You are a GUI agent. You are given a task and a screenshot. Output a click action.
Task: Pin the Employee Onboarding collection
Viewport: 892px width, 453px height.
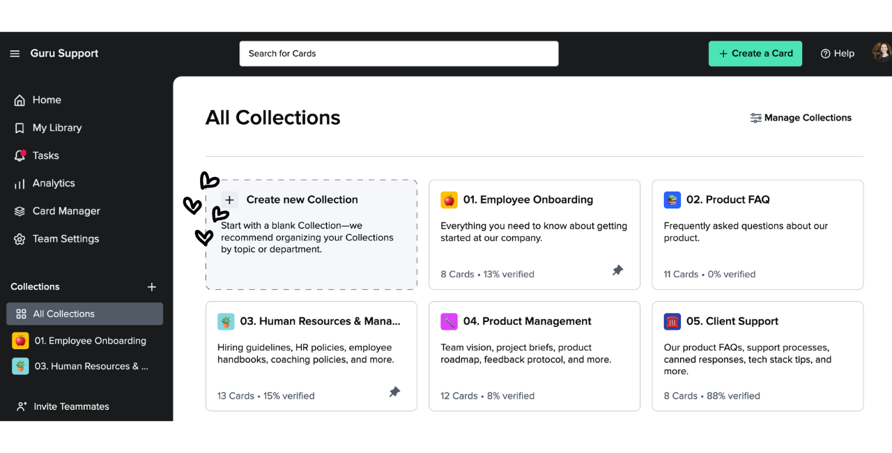pyautogui.click(x=617, y=270)
